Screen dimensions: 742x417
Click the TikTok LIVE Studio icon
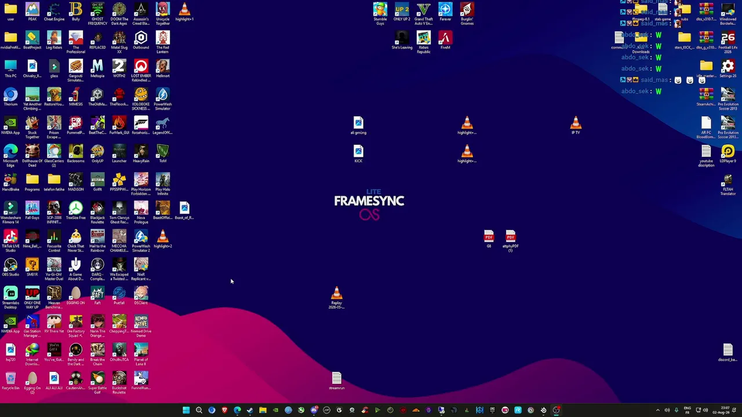click(x=10, y=241)
